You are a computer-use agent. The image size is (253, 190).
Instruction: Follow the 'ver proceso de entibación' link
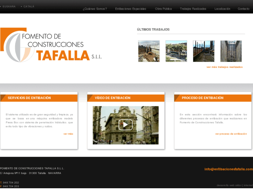231,134
